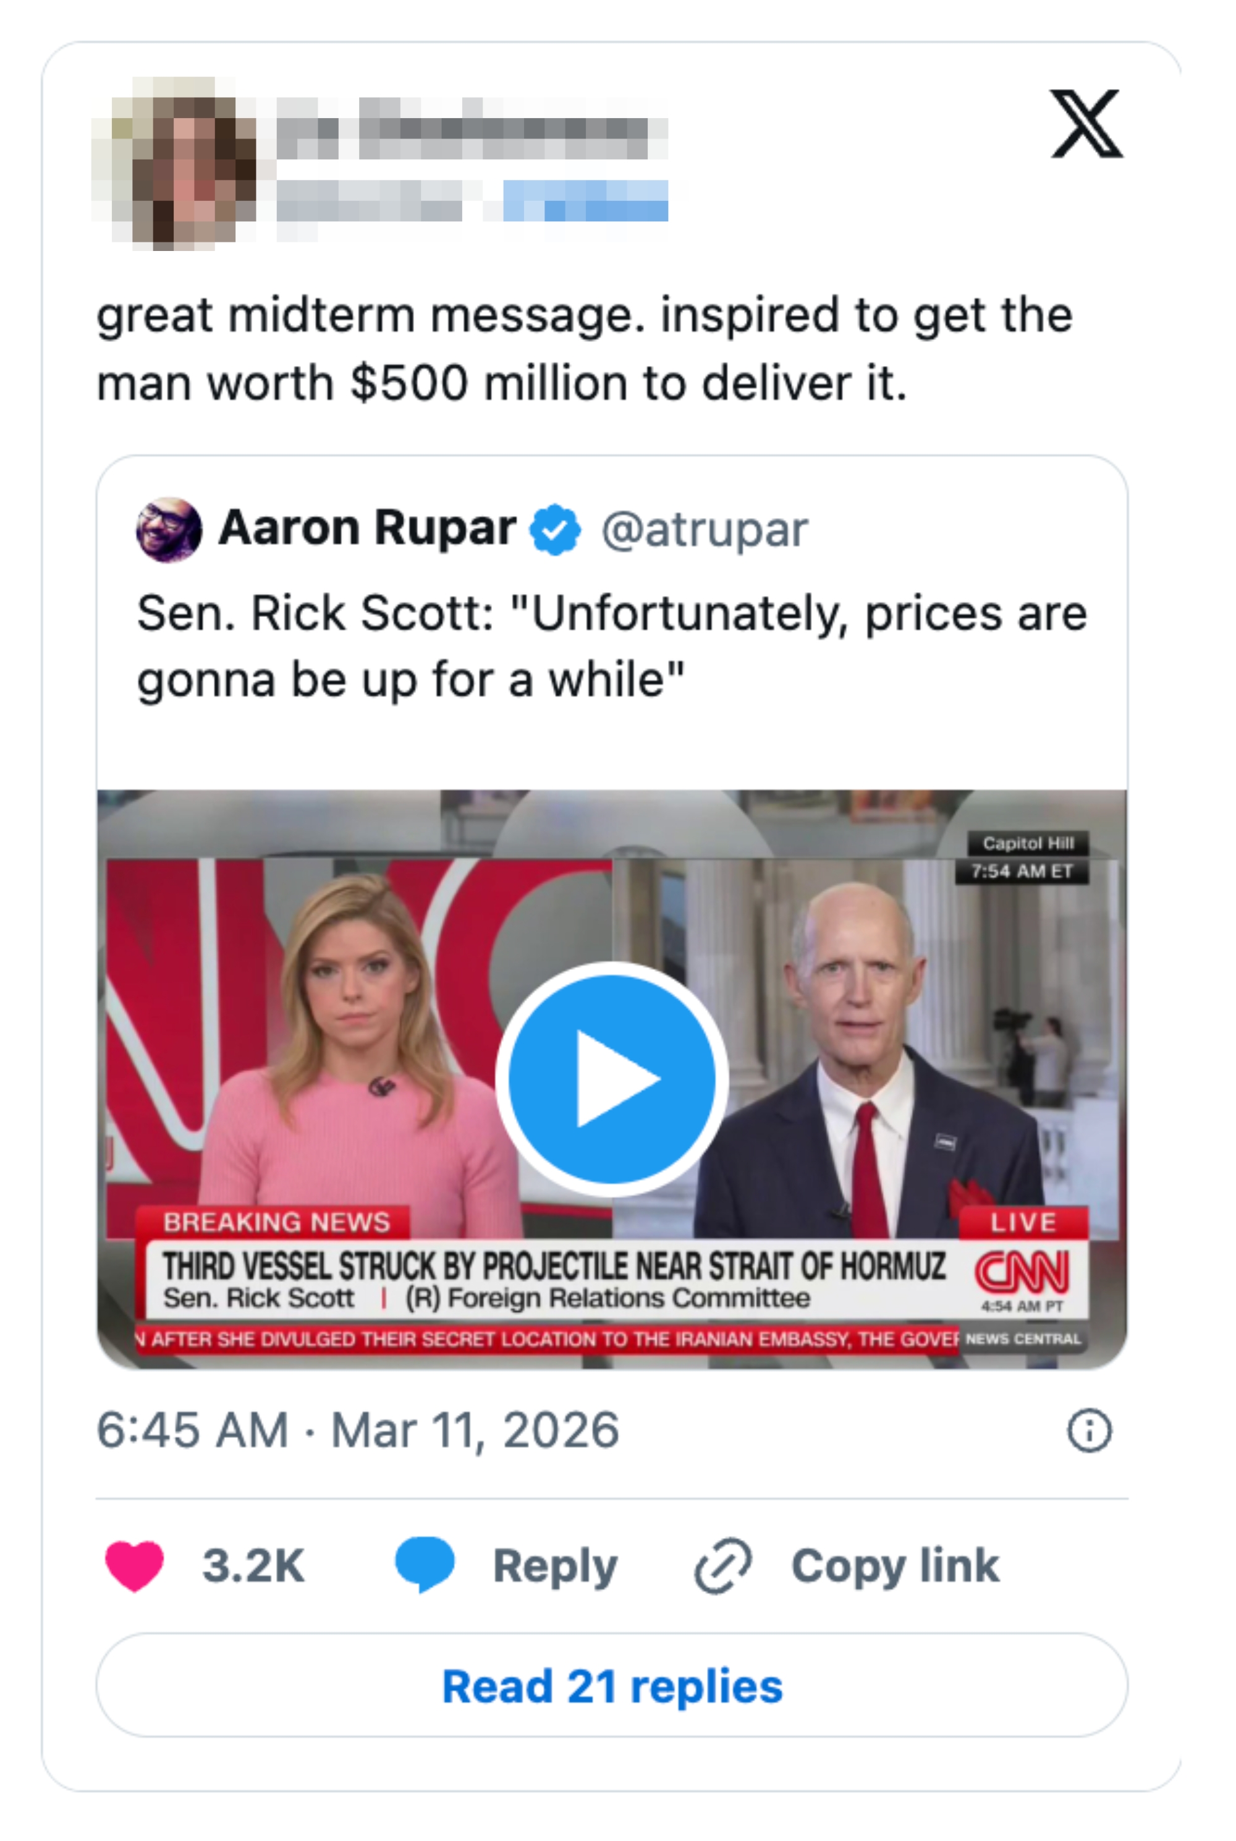Click the chain link icon
The width and height of the screenshot is (1236, 1841).
tap(722, 1565)
